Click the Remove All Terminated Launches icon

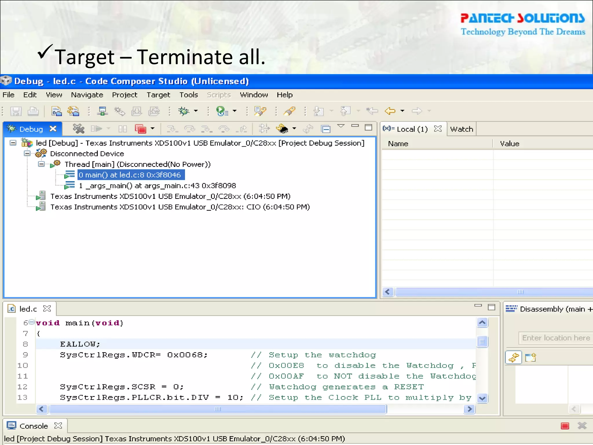(78, 129)
